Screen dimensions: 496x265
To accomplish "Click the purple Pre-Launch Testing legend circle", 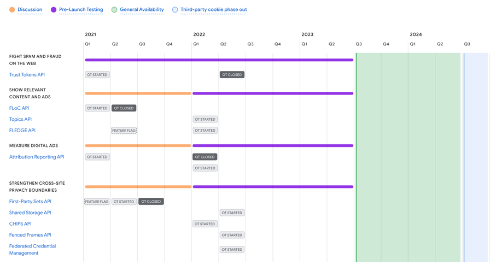I will point(54,10).
